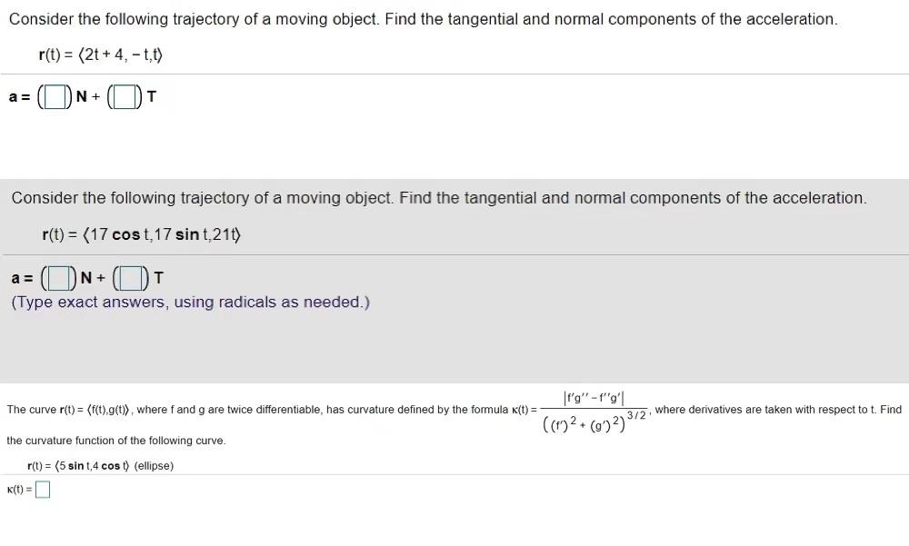Click the κ(t) answer box for the ellipse curve
Image resolution: width=909 pixels, height=546 pixels.
coord(42,489)
